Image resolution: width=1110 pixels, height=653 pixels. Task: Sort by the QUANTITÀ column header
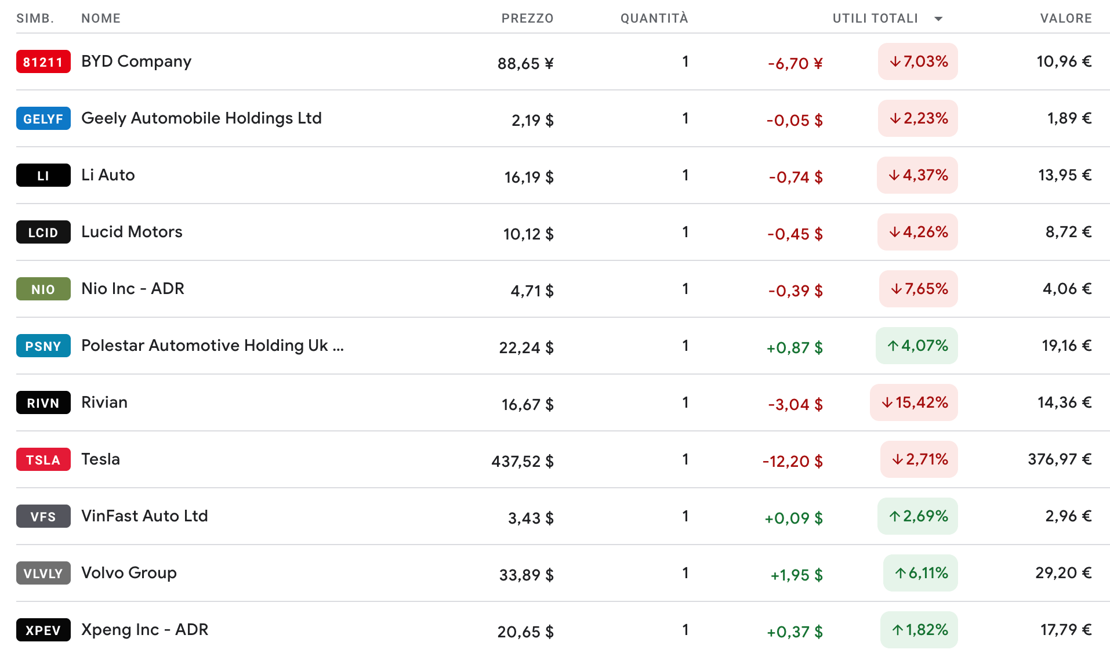pos(654,19)
